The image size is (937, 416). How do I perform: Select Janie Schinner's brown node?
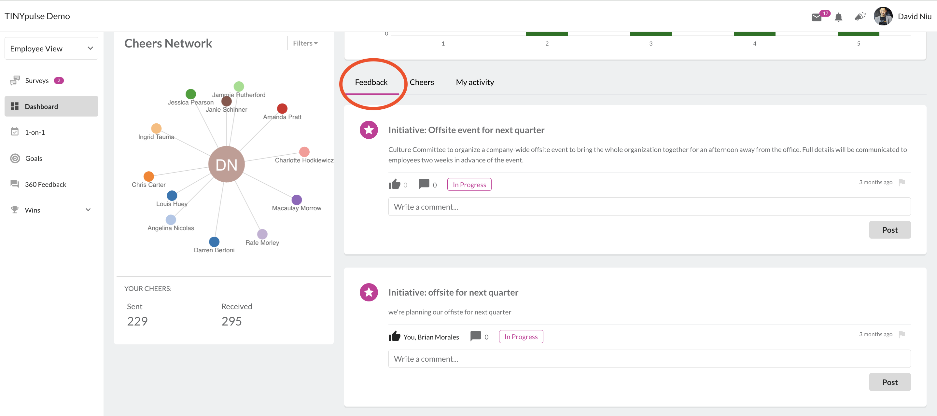(227, 102)
